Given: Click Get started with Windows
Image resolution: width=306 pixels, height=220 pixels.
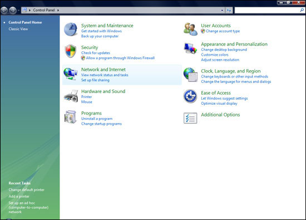Looking at the screenshot, I should pyautogui.click(x=101, y=31).
